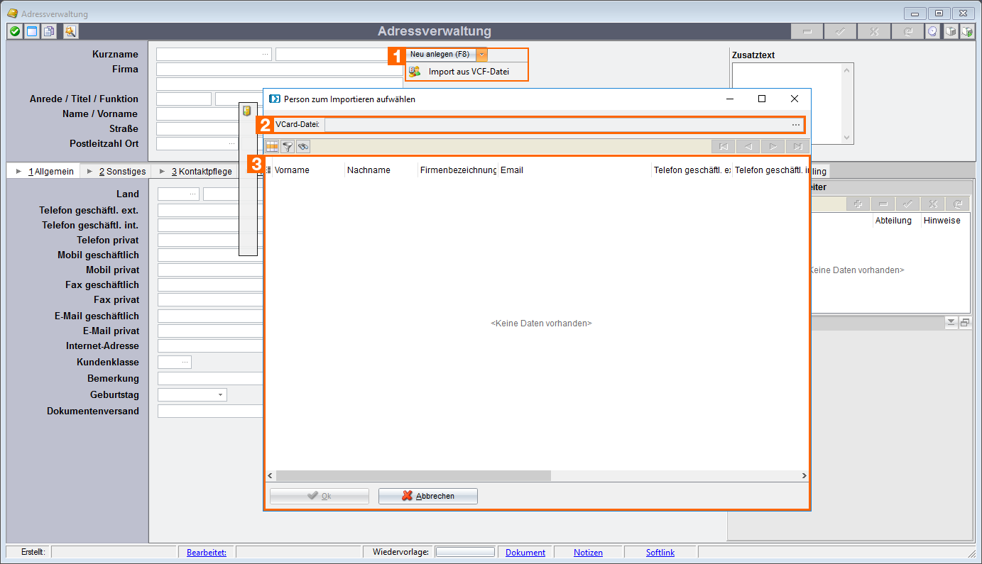Choose Import aus VCF-Datei menu entry
Screen dimensions: 982x564
[469, 72]
